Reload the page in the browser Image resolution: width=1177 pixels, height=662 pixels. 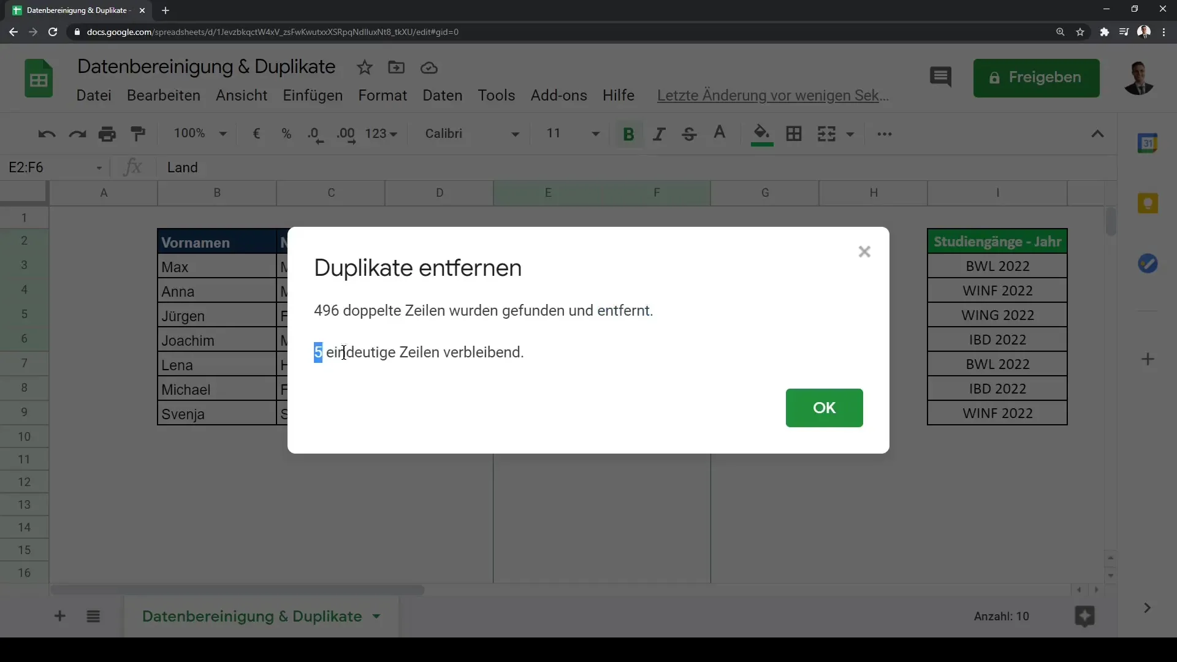click(x=53, y=32)
